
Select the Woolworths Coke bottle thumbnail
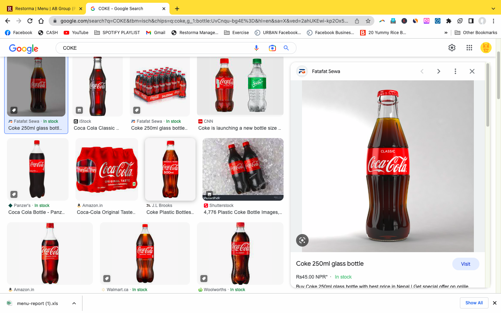pyautogui.click(x=240, y=254)
